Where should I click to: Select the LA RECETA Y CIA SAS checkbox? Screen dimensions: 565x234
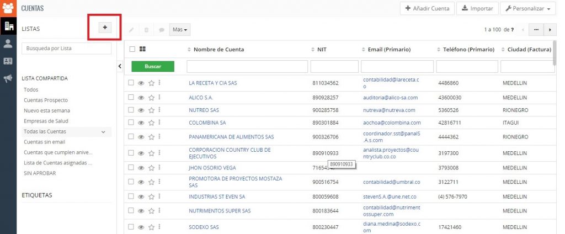131,83
